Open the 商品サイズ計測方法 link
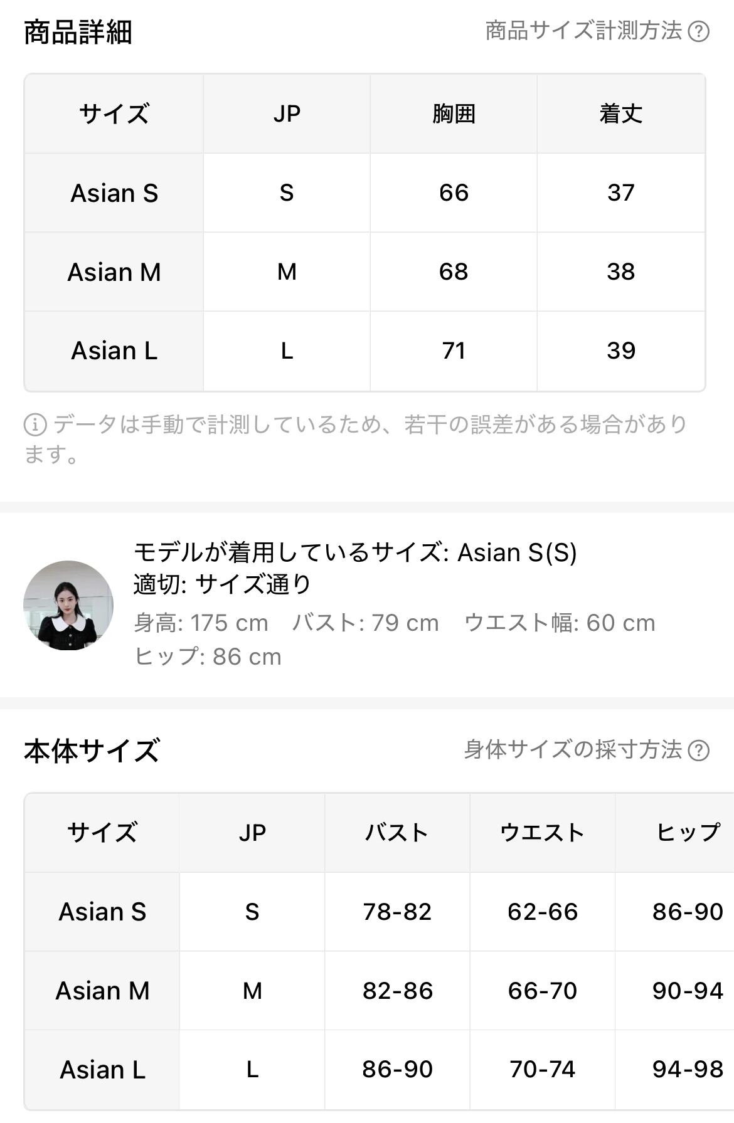Screen dimensions: 734x1123 pyautogui.click(x=583, y=31)
